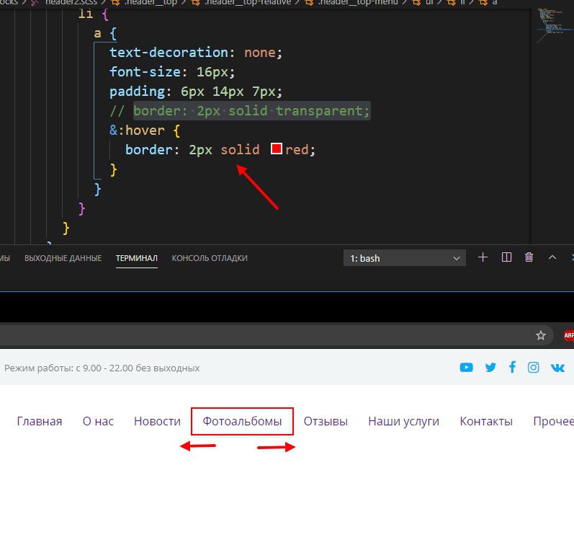Go to Главная menu link

[40, 421]
